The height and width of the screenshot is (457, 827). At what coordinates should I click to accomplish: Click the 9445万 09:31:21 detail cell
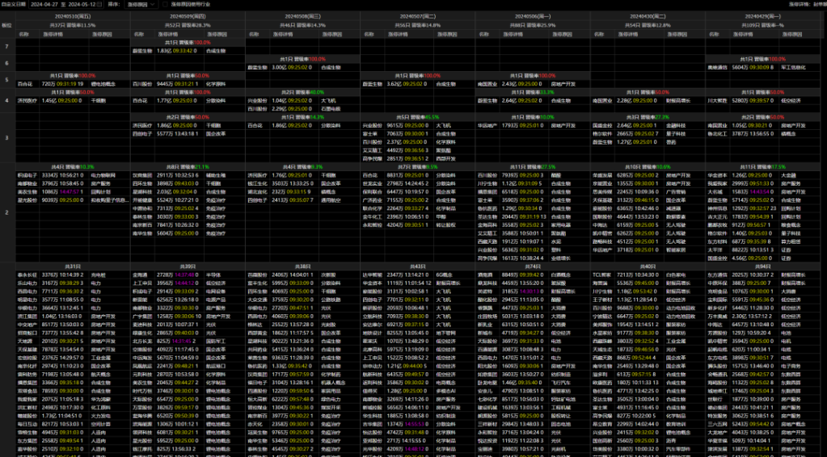(x=178, y=84)
